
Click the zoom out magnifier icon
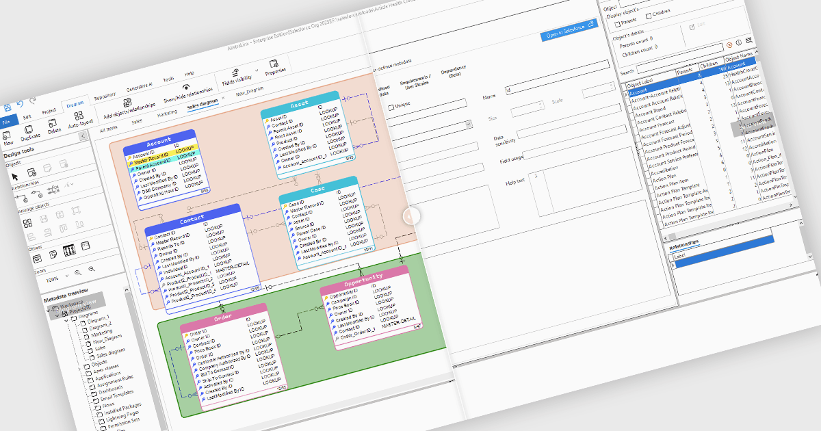coord(92,268)
